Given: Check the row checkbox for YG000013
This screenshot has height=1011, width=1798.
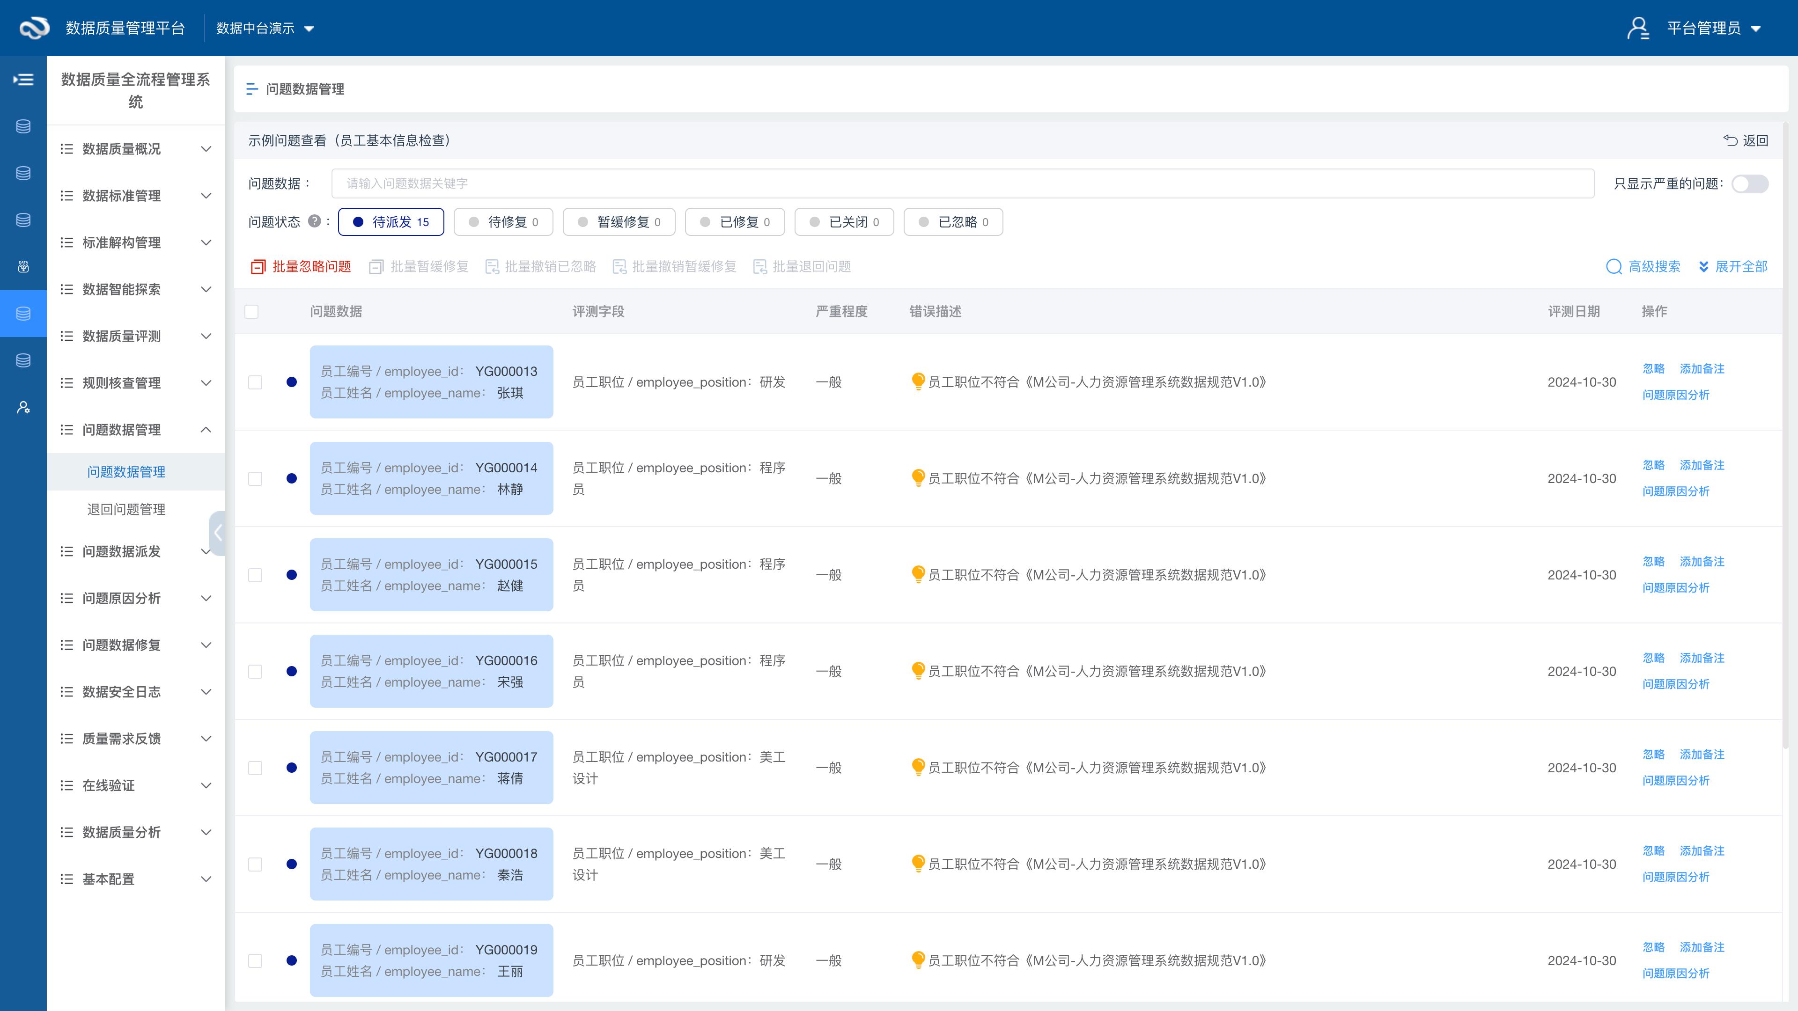Looking at the screenshot, I should [256, 382].
